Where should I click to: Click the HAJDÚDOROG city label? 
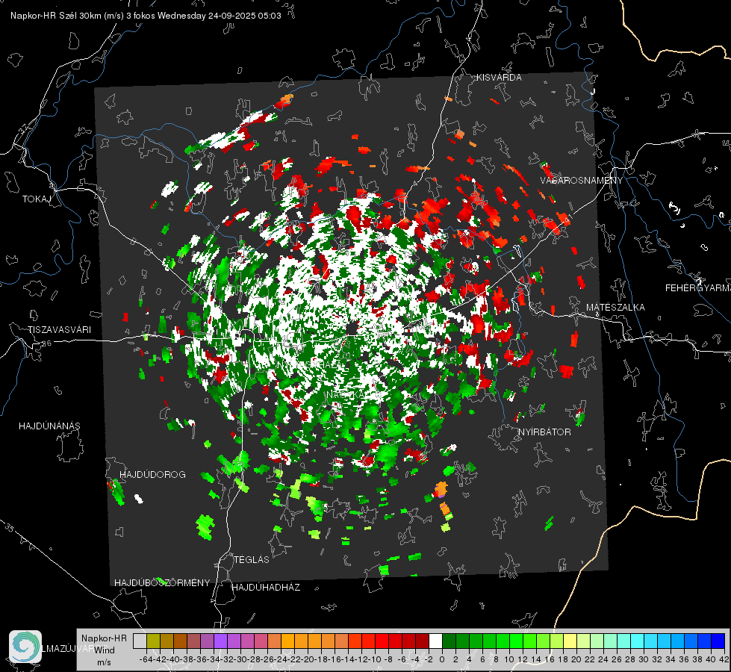pos(152,475)
